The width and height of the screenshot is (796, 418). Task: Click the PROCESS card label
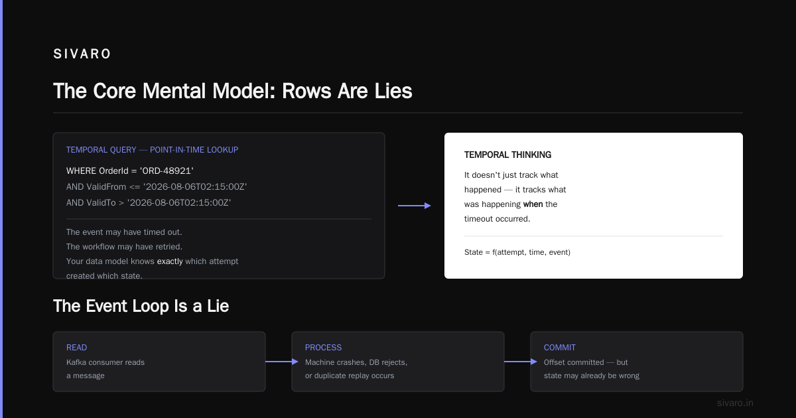[324, 348]
